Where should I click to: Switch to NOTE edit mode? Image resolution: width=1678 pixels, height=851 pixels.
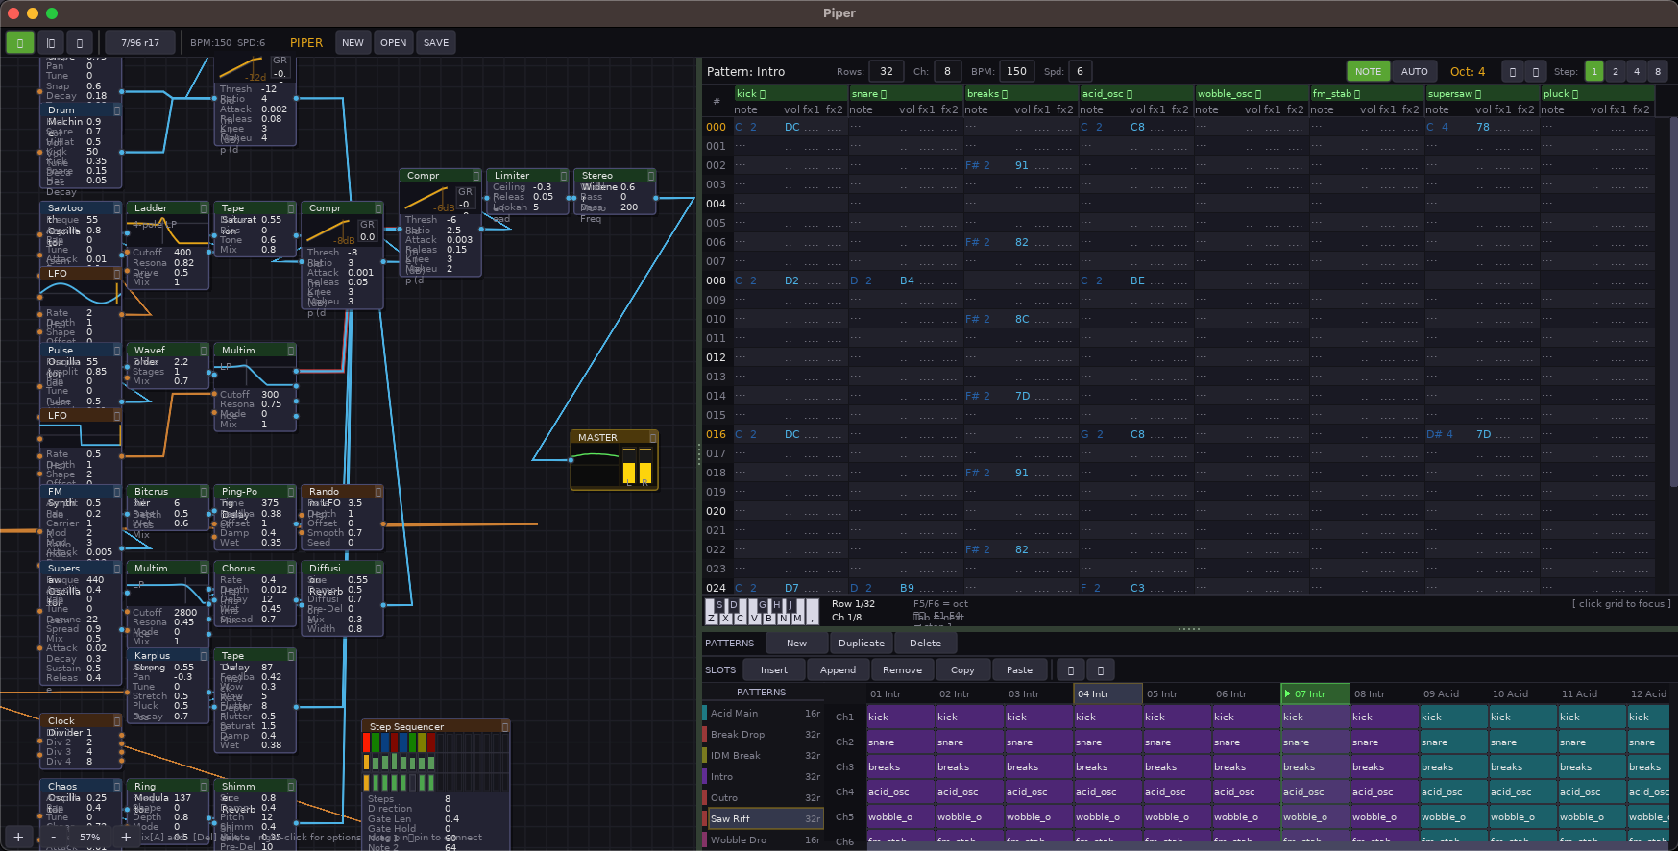[x=1368, y=72]
